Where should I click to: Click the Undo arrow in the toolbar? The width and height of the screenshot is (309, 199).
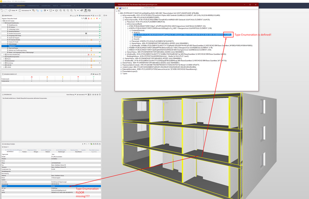2,11
